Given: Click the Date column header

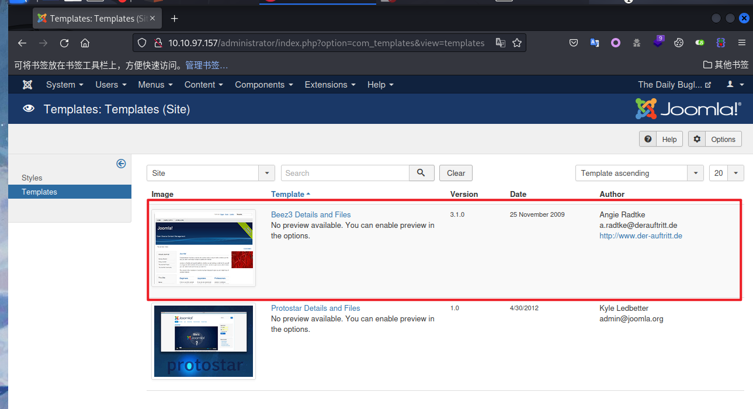Looking at the screenshot, I should tap(518, 194).
